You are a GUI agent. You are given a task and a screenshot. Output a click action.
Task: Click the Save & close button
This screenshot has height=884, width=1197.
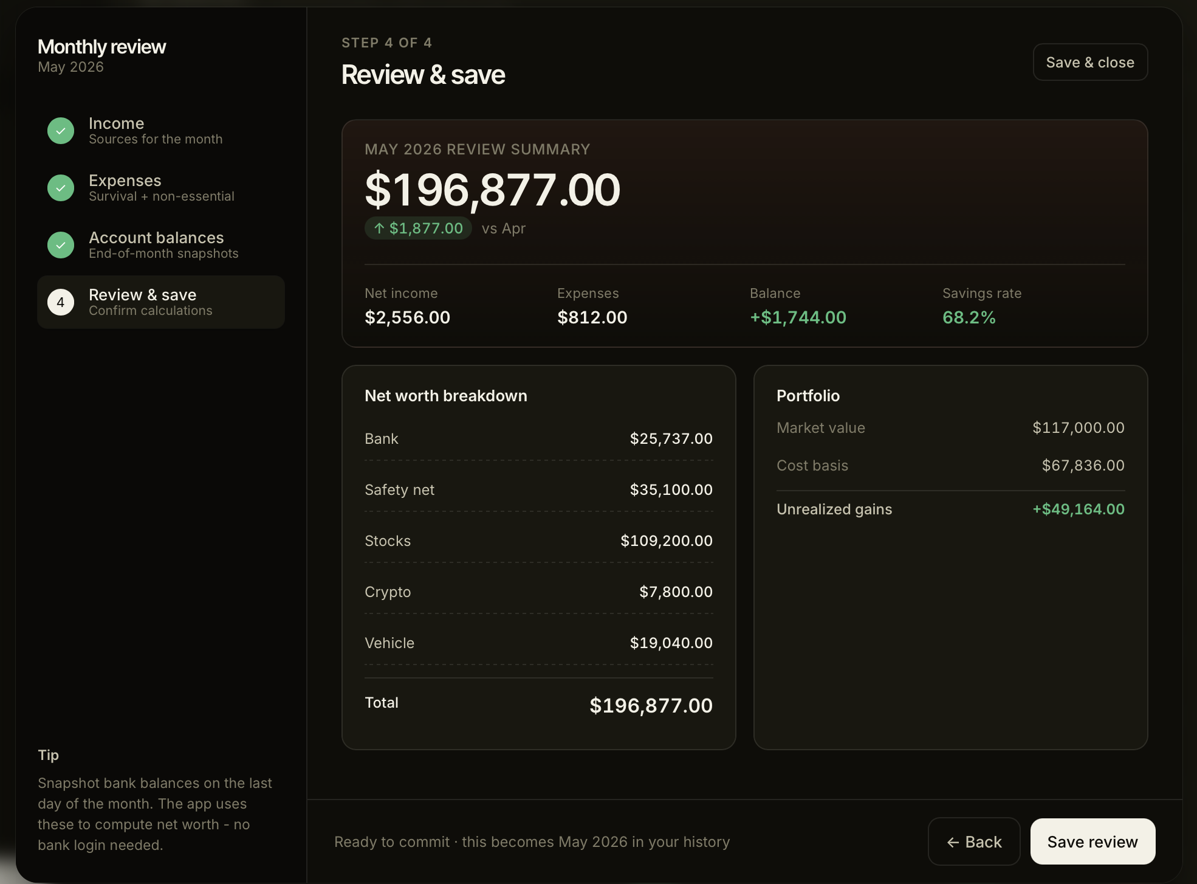click(1090, 62)
